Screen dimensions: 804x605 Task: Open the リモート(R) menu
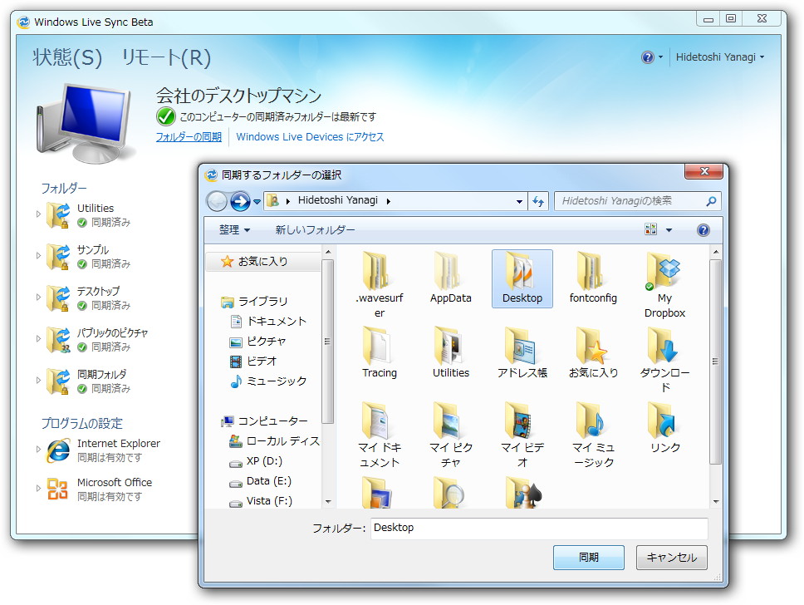(x=166, y=57)
